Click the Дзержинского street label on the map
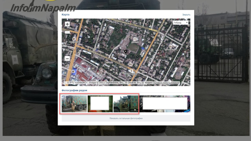This screenshot has height=141, width=251. (95, 53)
